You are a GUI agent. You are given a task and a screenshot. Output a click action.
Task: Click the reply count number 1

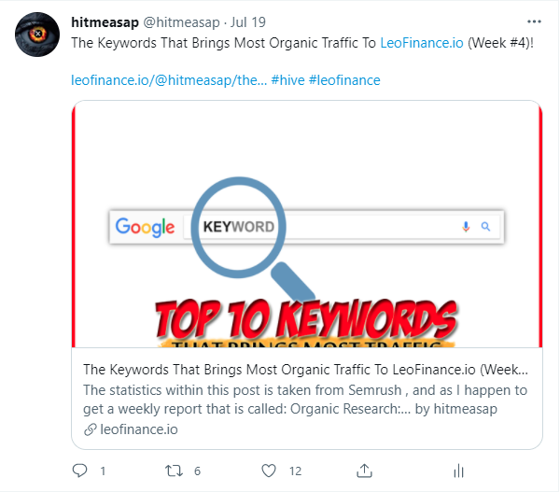click(x=103, y=471)
